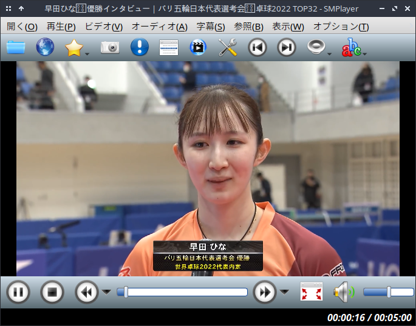Click the audio speaker toolbar icon
Image resolution: width=416 pixels, height=326 pixels.
pyautogui.click(x=316, y=47)
